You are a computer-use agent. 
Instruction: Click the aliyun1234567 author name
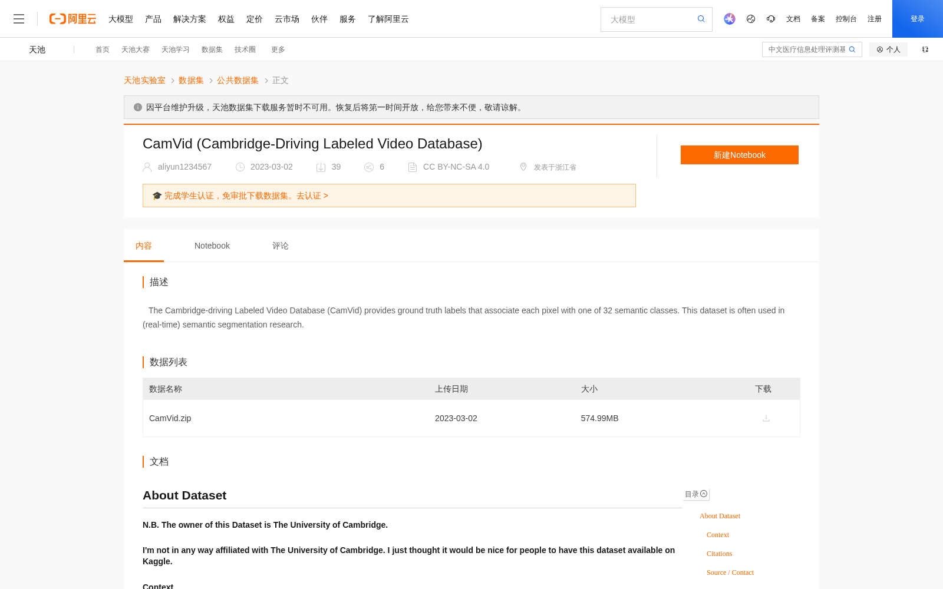[x=184, y=167]
